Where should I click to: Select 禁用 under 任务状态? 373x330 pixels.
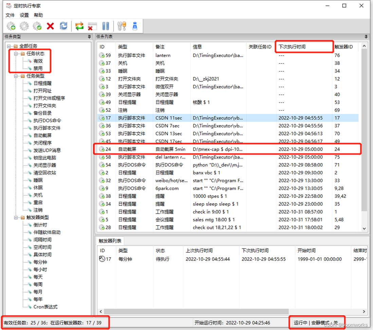(x=38, y=69)
